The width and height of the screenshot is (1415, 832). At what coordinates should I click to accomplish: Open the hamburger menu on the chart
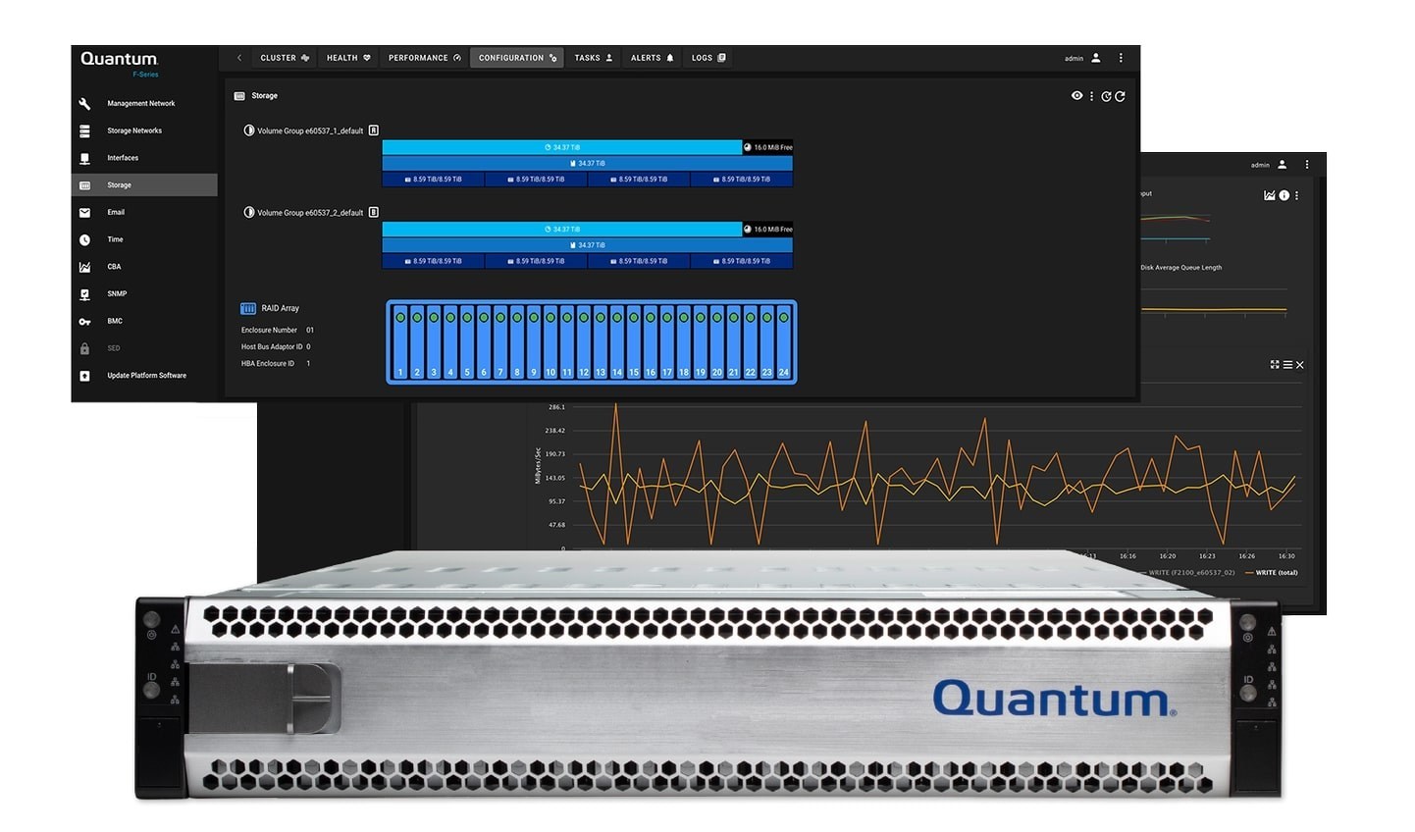pos(1287,365)
